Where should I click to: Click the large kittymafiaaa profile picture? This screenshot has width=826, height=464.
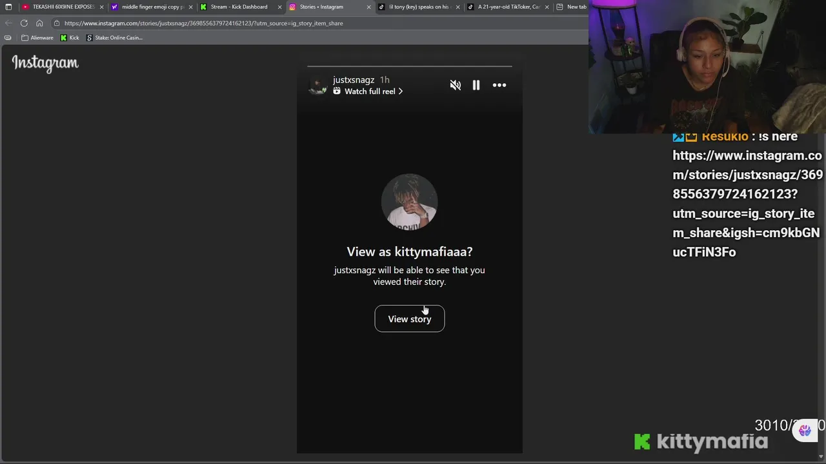[x=410, y=202]
